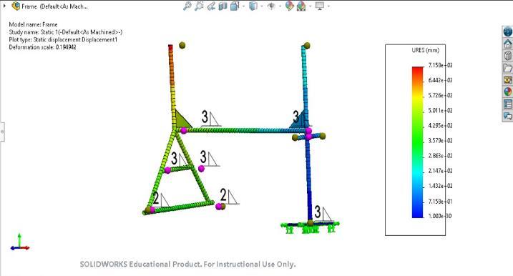Open the Section View tool
The image size is (513, 276).
pos(223,6)
